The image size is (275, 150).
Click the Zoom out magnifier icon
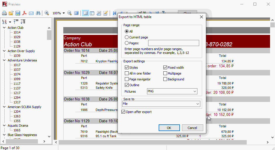(70, 13)
